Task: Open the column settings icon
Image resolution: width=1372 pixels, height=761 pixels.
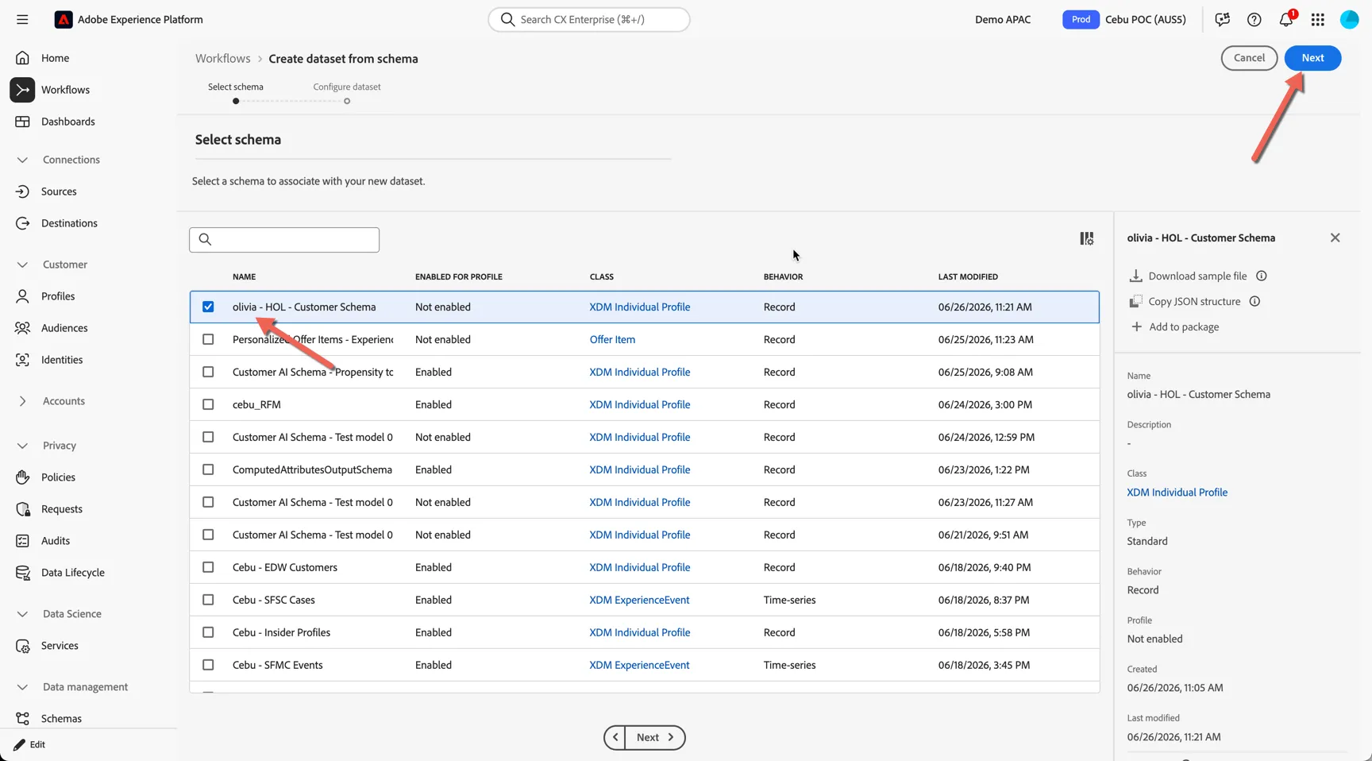Action: tap(1087, 238)
